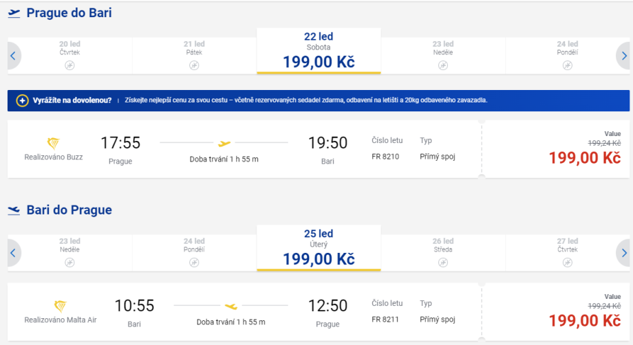Click the Ryanair harp logo for Malta Air flight
The height and width of the screenshot is (345, 633).
point(61,307)
